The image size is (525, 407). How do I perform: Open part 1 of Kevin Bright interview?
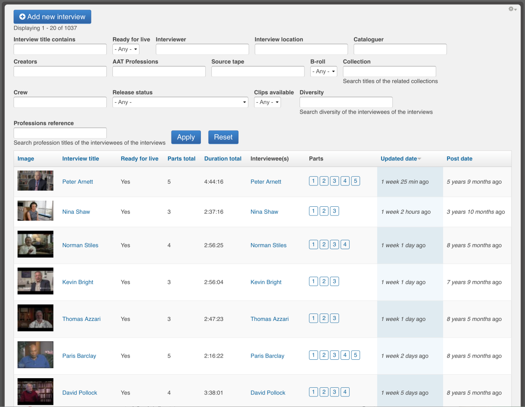tap(313, 282)
